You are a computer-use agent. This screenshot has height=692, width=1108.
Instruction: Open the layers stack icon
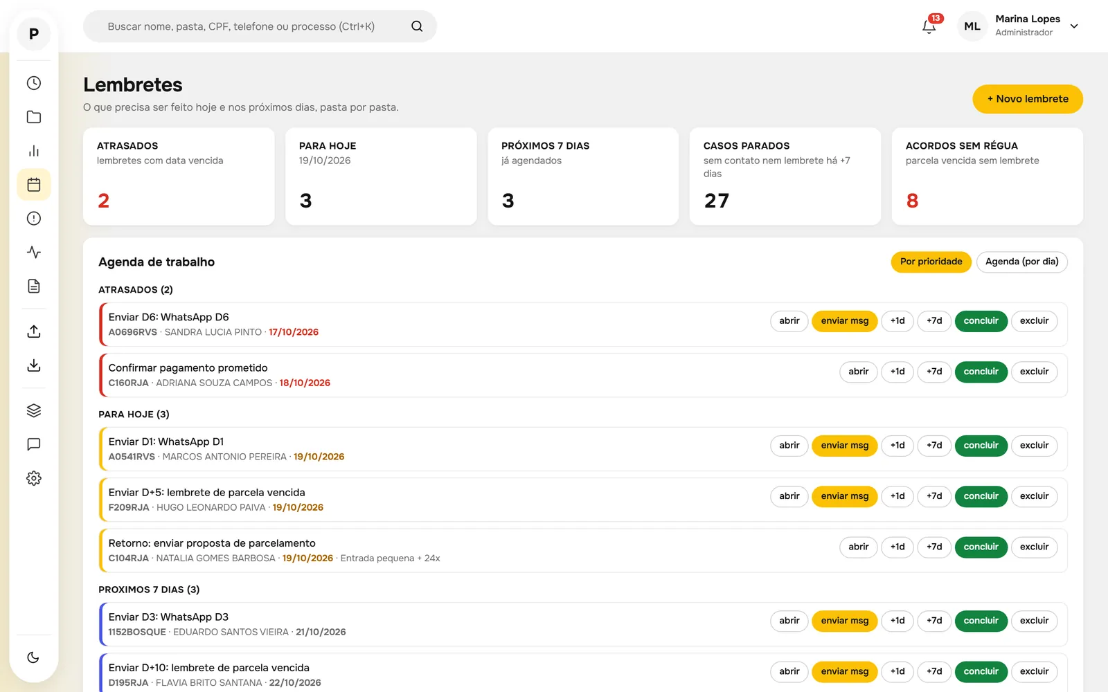[x=33, y=410]
